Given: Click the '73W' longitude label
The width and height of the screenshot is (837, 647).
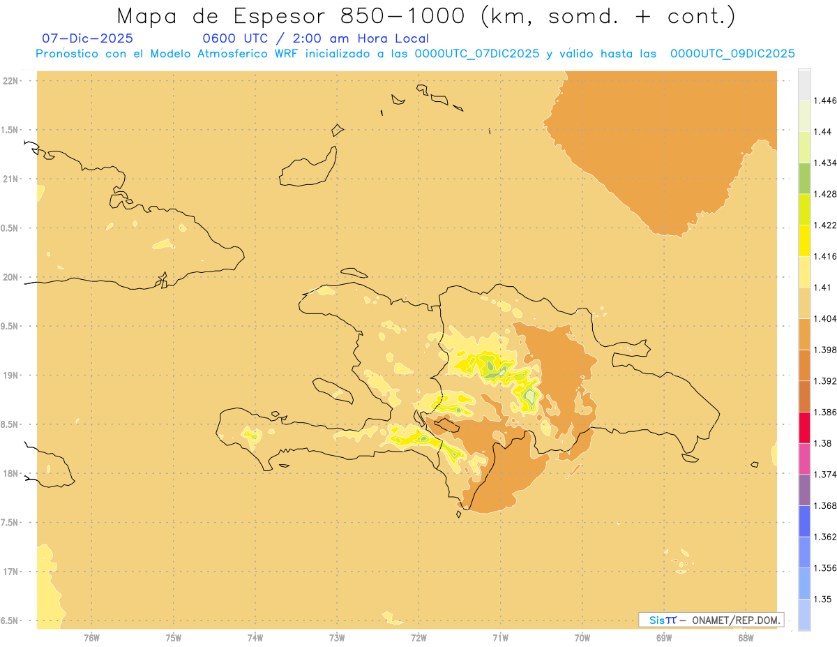Looking at the screenshot, I should pyautogui.click(x=337, y=637).
